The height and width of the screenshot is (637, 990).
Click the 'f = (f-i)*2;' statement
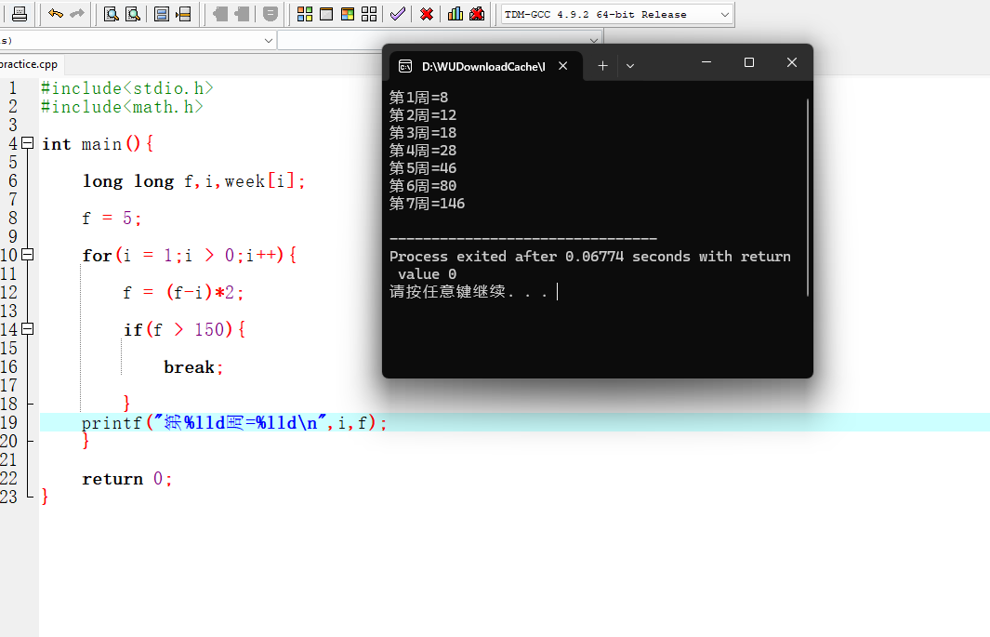(183, 292)
